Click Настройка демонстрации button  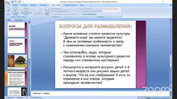38,11
